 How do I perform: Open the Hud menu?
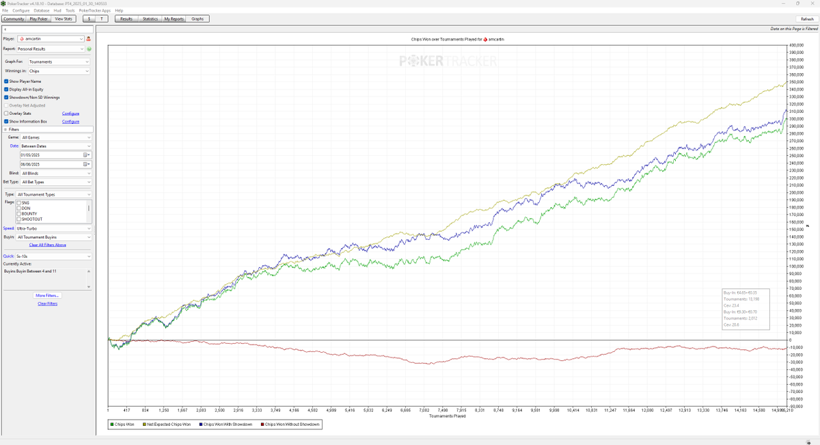coord(57,11)
